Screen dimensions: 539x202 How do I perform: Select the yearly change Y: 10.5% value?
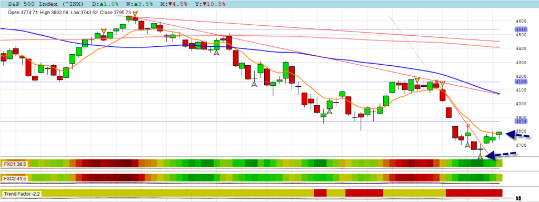point(211,4)
